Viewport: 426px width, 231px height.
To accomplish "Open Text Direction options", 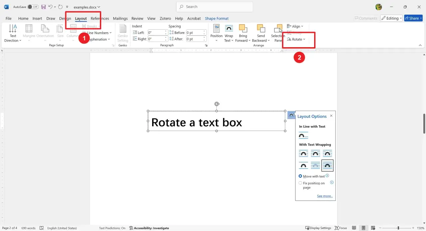I will pyautogui.click(x=13, y=33).
